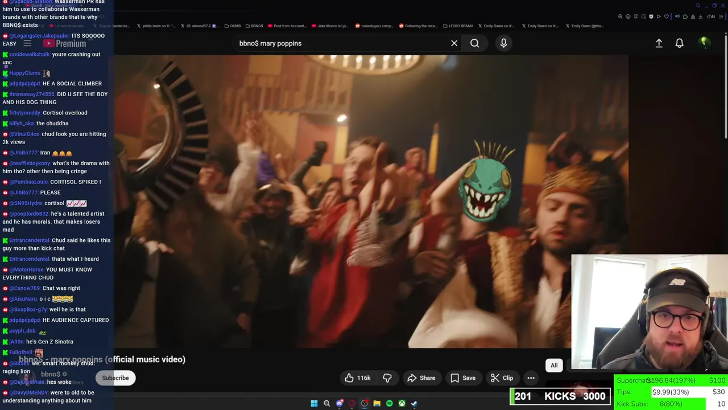This screenshot has width=728, height=410.
Task: Open 'IG: olesoul57.2' bookmark
Action: click(x=200, y=26)
